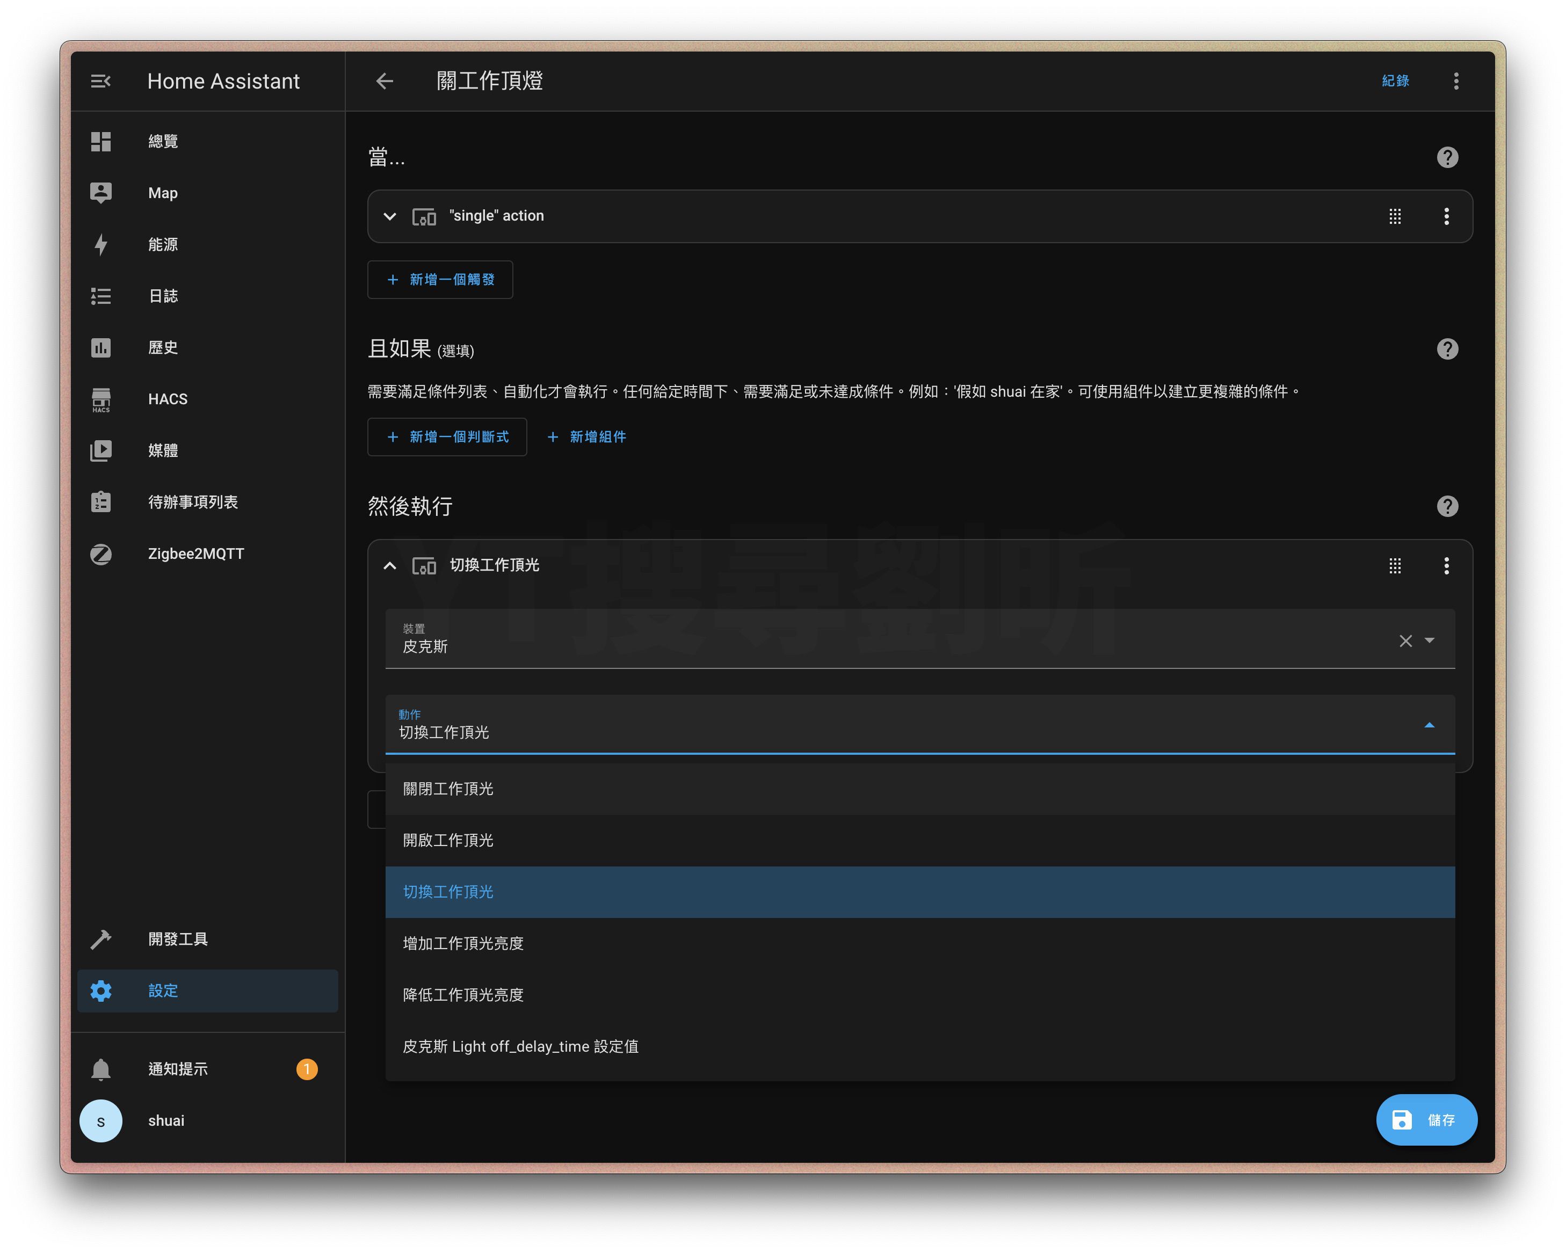Open the 總覽 dashboard icon

click(x=101, y=142)
